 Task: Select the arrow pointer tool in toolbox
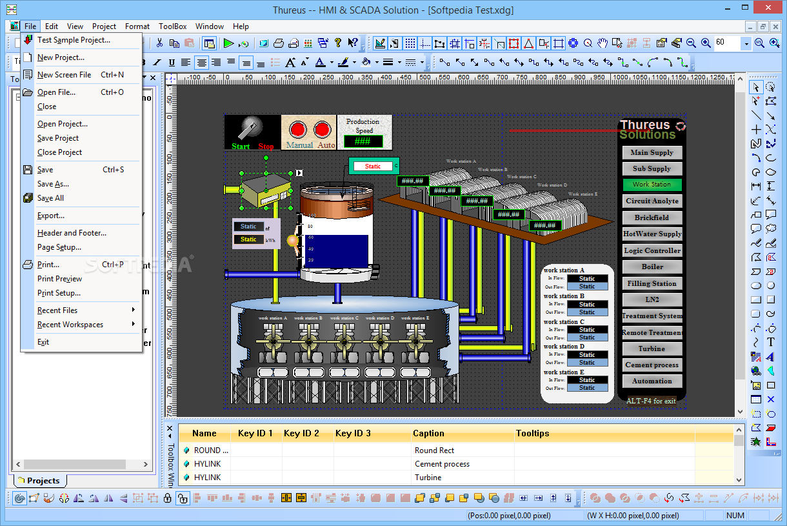(x=756, y=86)
